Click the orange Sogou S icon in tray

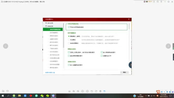point(157,96)
